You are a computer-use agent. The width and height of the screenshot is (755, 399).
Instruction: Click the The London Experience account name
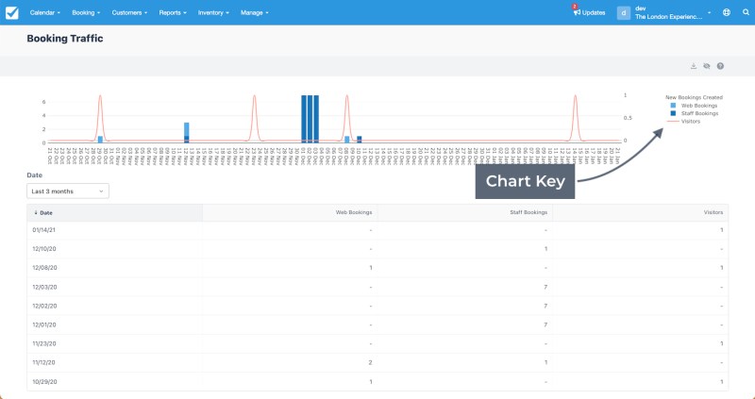[x=669, y=17]
